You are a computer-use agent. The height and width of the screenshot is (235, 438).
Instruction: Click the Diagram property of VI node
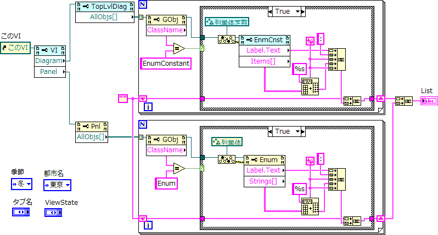pos(49,61)
